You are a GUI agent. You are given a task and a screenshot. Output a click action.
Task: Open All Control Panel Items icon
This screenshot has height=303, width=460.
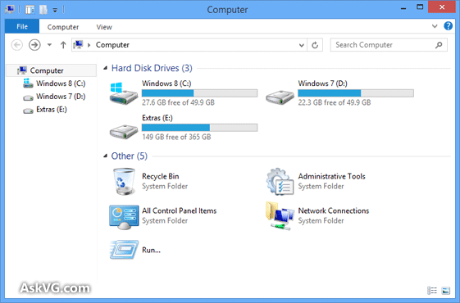point(124,217)
